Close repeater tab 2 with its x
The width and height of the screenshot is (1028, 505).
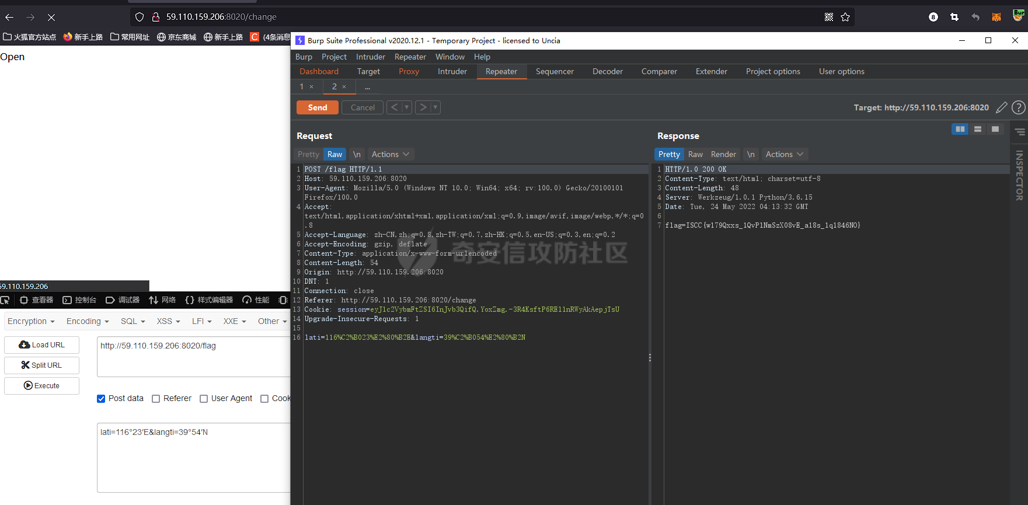(344, 87)
